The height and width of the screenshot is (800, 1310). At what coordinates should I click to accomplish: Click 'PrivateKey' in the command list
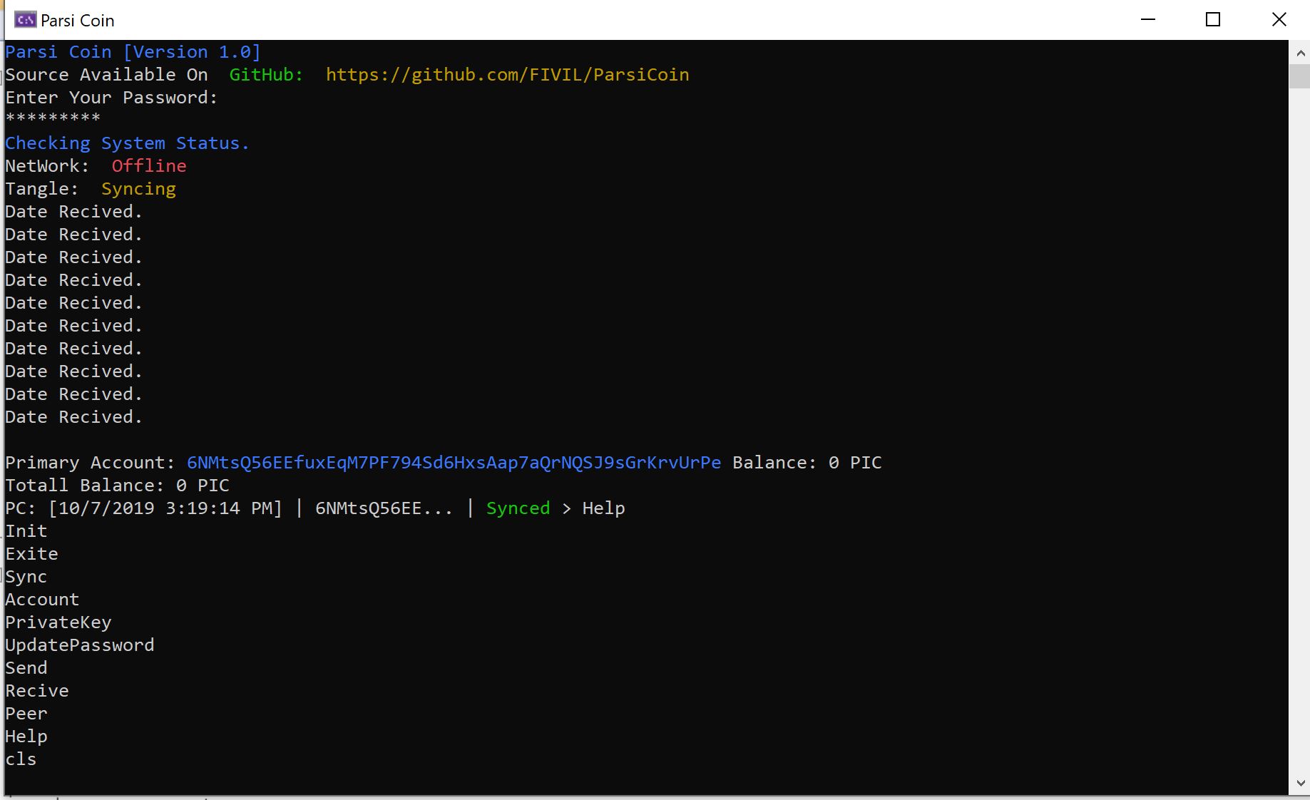pyautogui.click(x=58, y=622)
